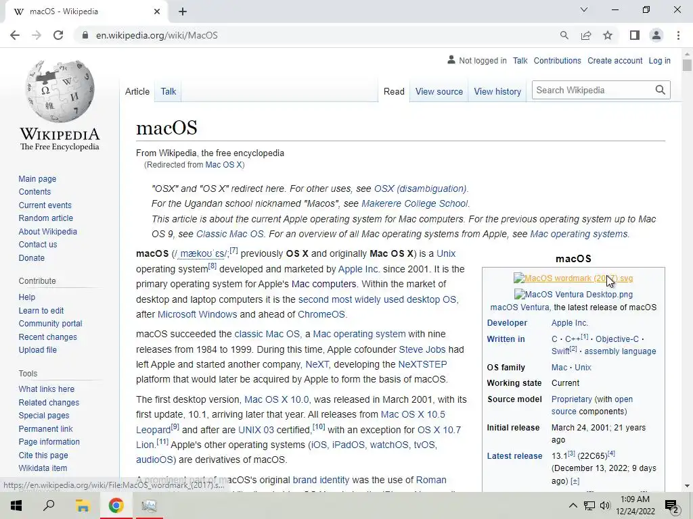Open Cite this page link
The height and width of the screenshot is (519, 693).
(43, 455)
